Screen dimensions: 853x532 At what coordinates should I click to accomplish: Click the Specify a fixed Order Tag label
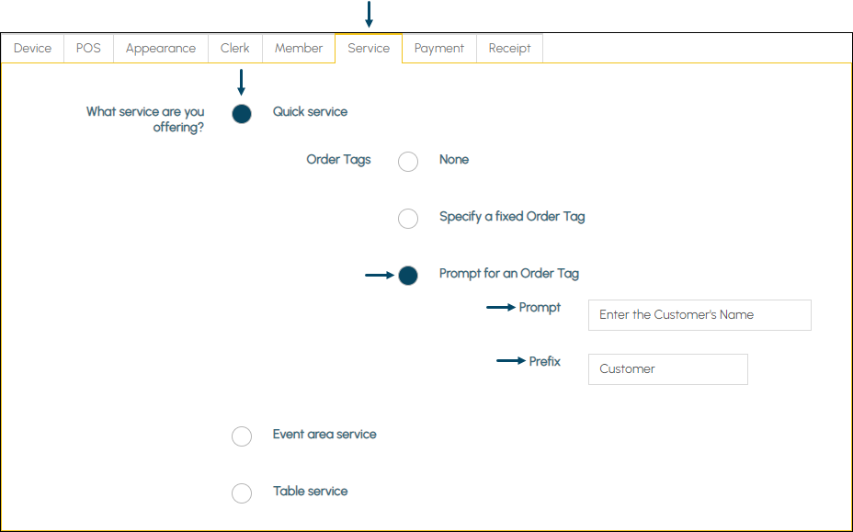[512, 217]
